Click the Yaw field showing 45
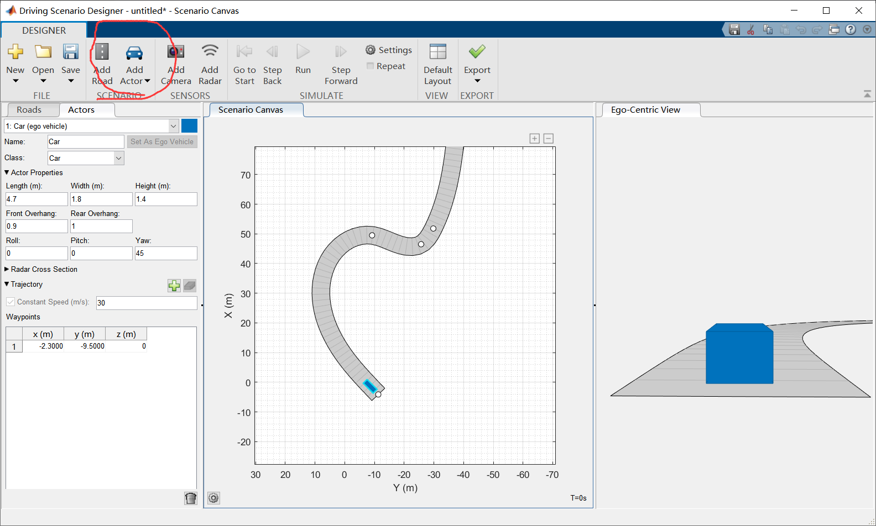Image resolution: width=876 pixels, height=526 pixels. [166, 253]
